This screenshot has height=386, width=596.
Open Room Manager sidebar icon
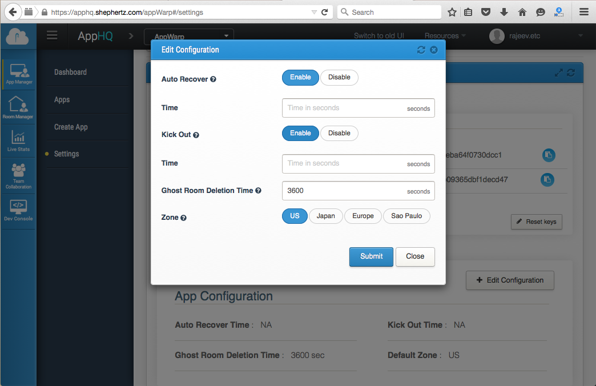18,108
